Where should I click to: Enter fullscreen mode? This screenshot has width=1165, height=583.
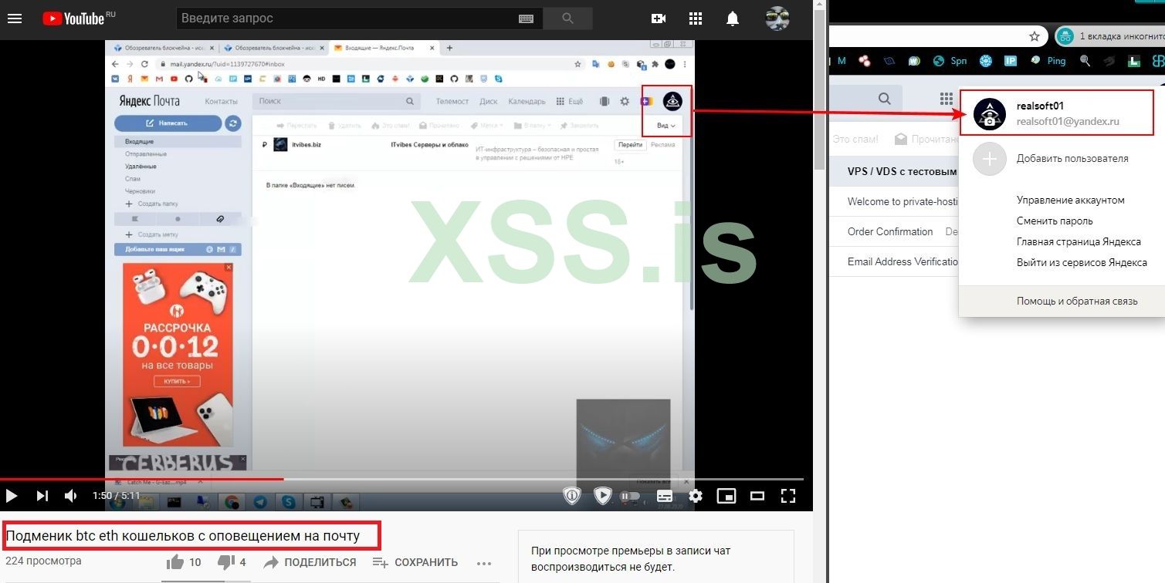point(787,496)
